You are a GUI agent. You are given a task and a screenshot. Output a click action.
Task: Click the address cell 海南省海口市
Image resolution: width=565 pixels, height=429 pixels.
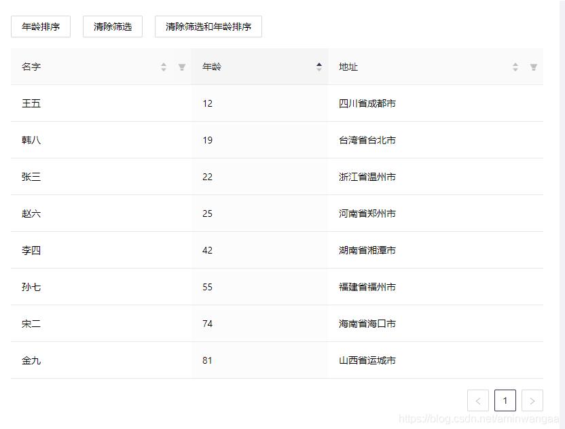[x=367, y=324]
